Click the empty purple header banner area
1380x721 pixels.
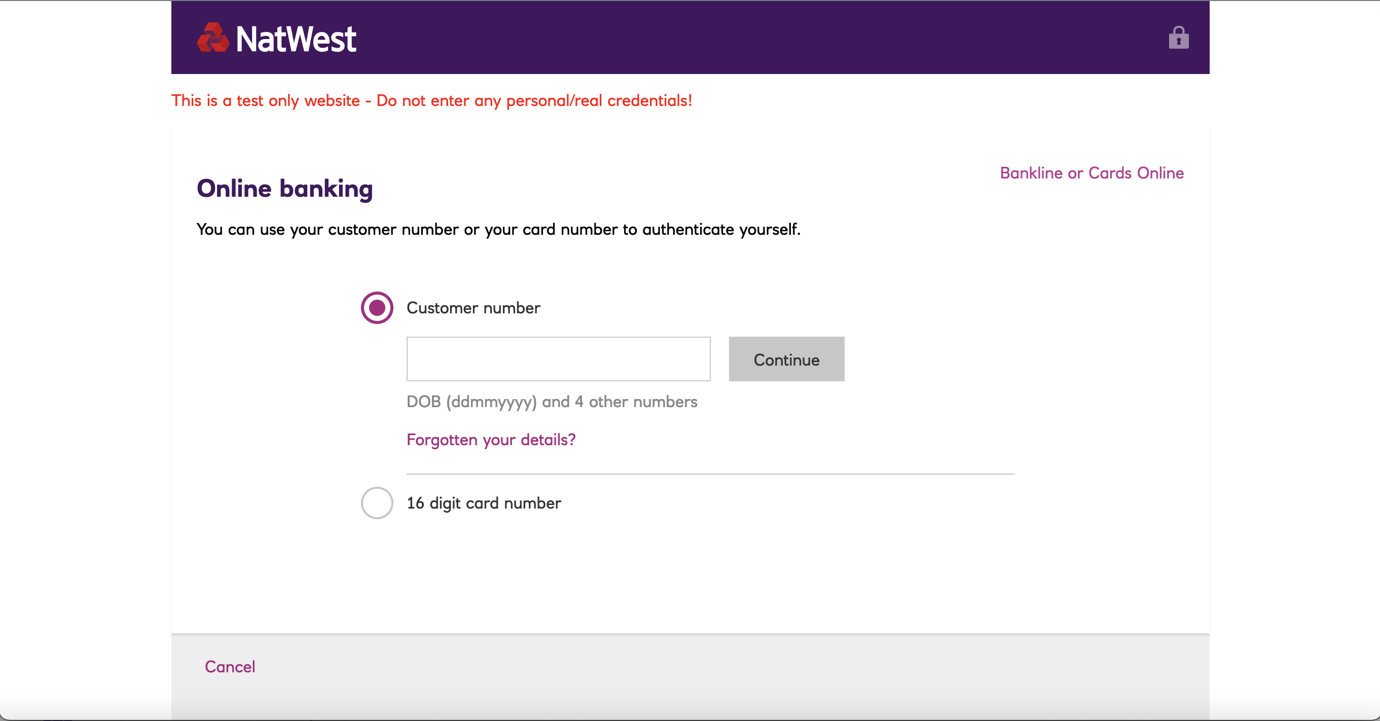pos(750,38)
